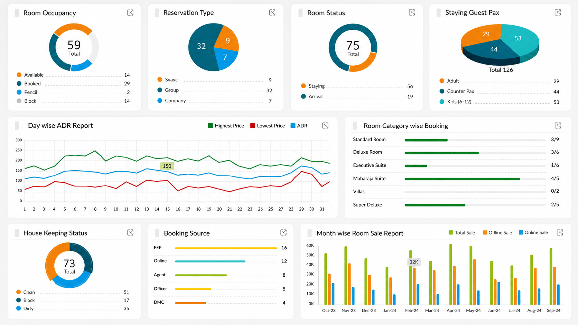Toggle Highest Price series in ADR legend
This screenshot has height=325, width=578.
(x=226, y=126)
